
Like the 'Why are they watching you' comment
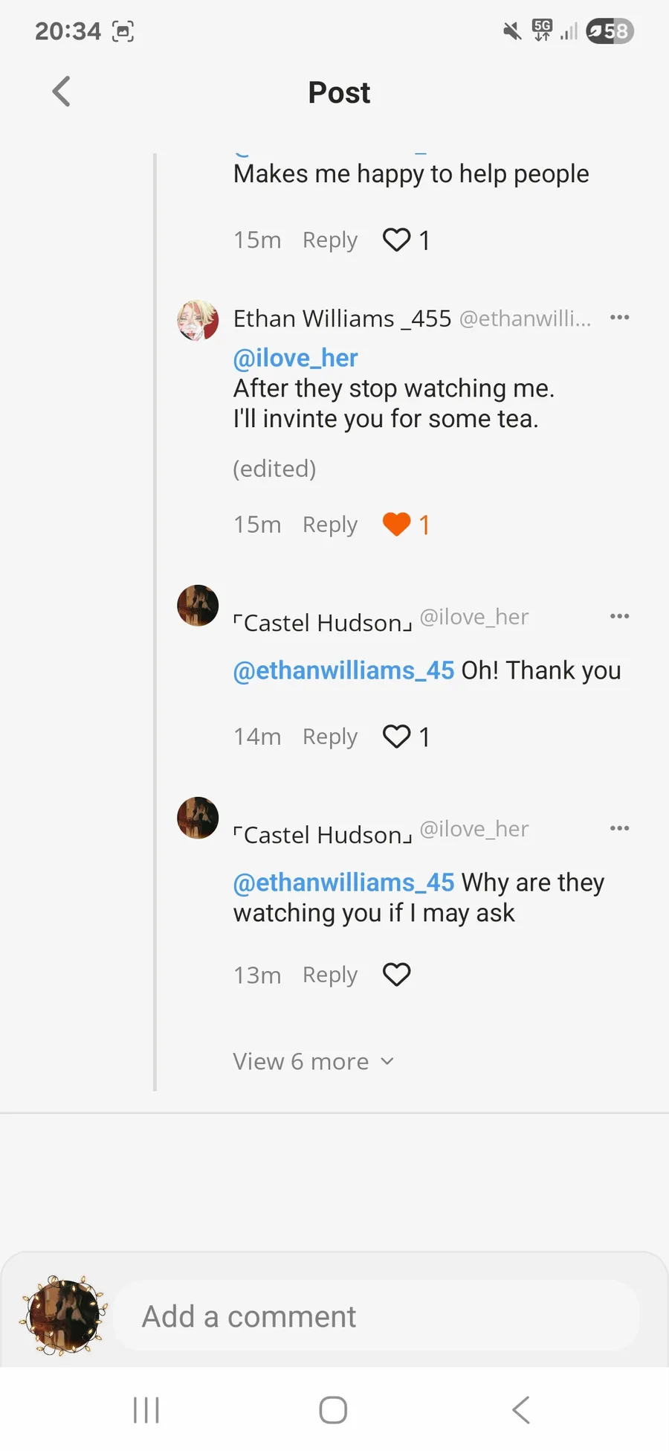396,975
